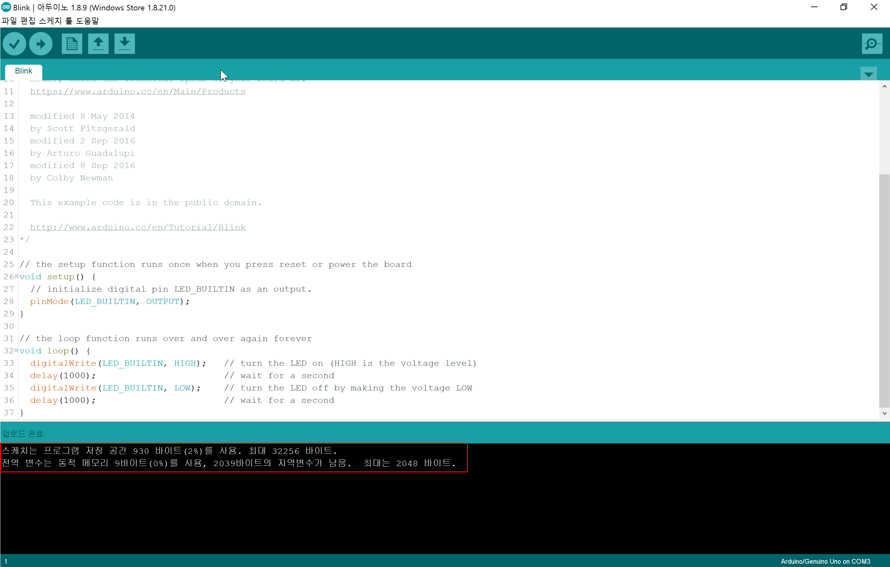Screen dimensions: 890x567
Task: Save the sketch with the down-arrow icon
Action: pos(125,44)
